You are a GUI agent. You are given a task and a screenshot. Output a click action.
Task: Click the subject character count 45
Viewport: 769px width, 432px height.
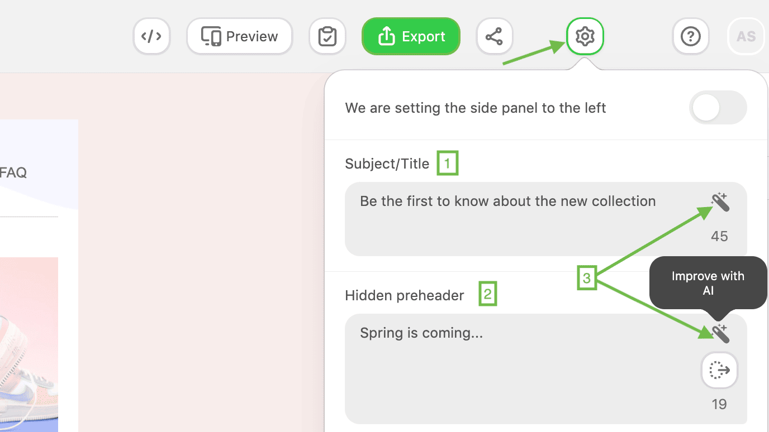(x=719, y=236)
